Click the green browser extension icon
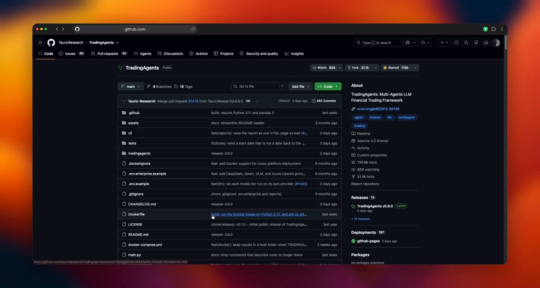This screenshot has width=540, height=288. tap(486, 29)
